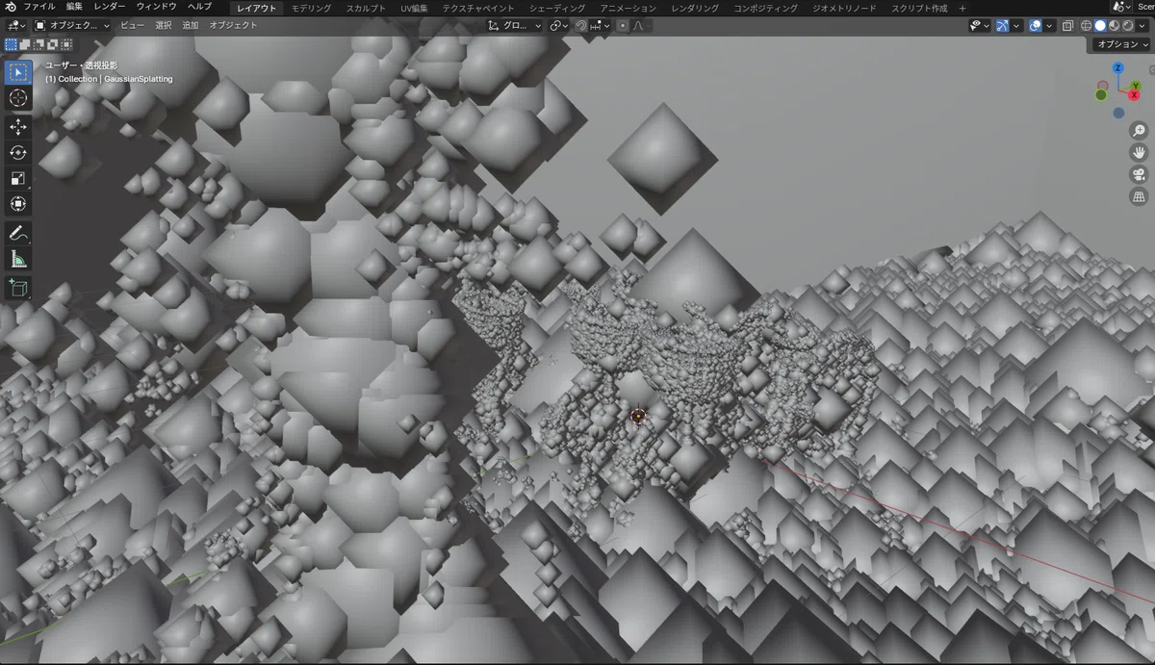This screenshot has width=1155, height=665.
Task: Select the Add Cube tool
Action: [18, 288]
